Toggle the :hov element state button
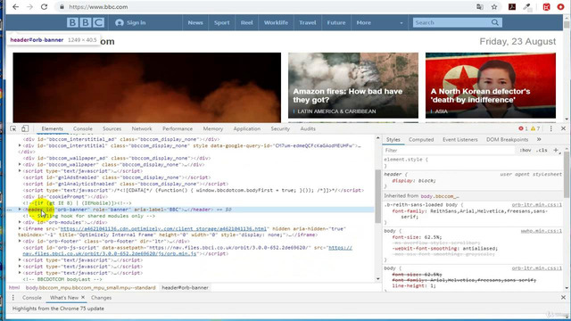The image size is (571, 321). 525,150
